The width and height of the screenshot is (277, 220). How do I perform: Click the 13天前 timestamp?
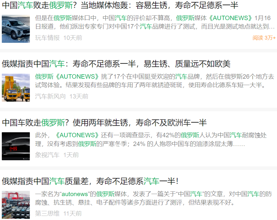coord(79,96)
